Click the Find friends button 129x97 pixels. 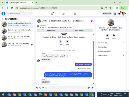[x=107, y=14]
